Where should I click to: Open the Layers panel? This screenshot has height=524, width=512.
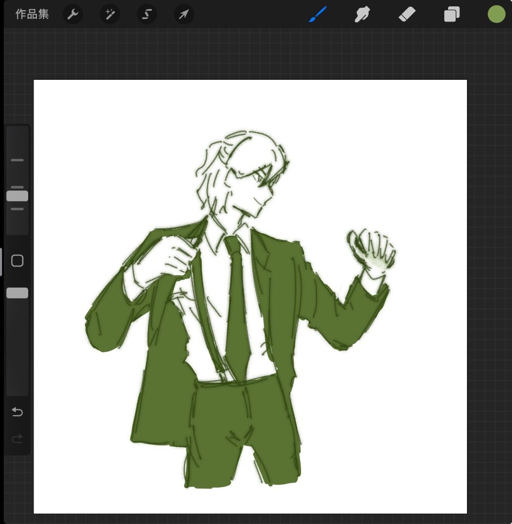click(x=452, y=14)
